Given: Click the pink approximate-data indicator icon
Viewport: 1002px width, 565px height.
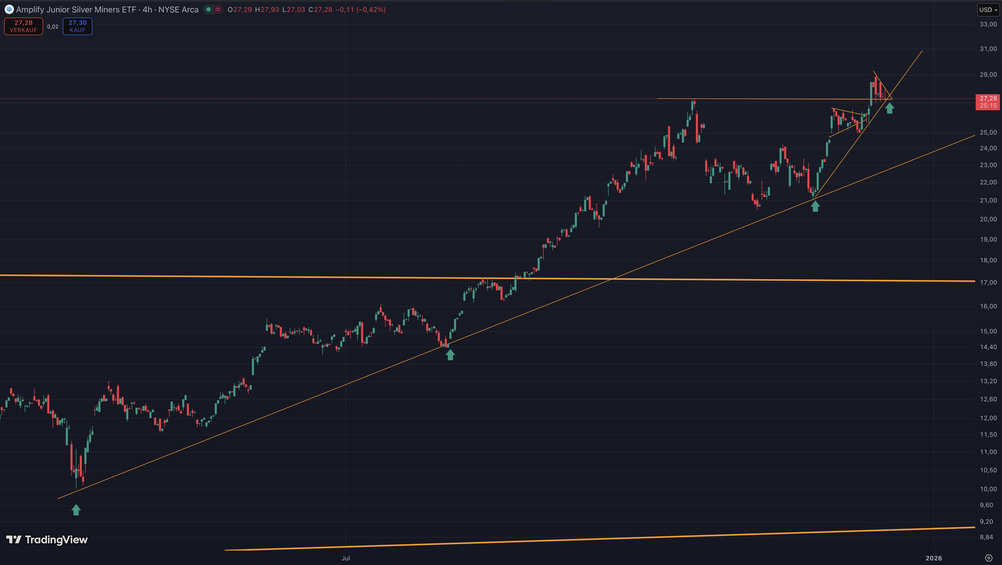Looking at the screenshot, I should 218,9.
